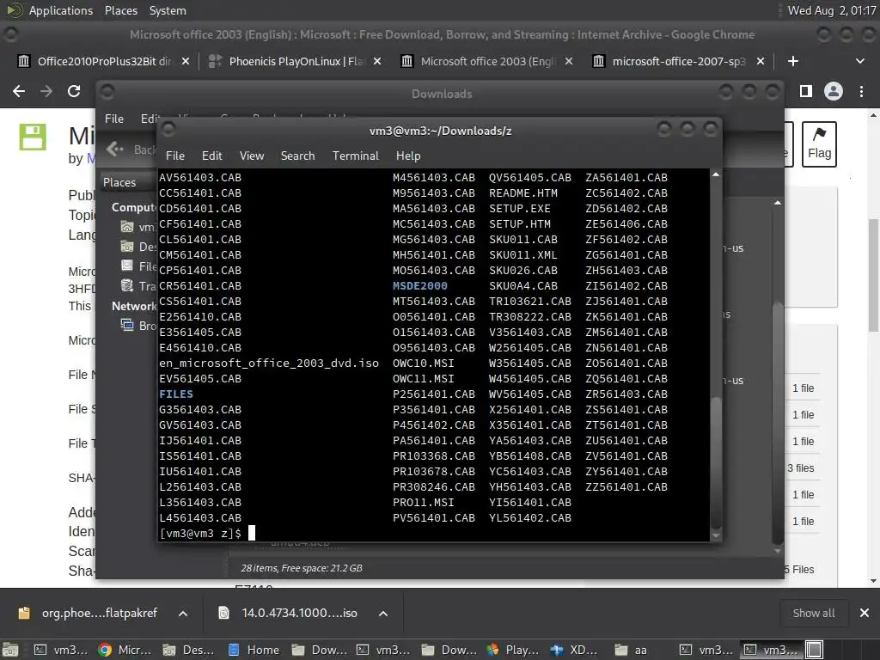Click PRO11.MSI in terminal listing

coord(423,502)
